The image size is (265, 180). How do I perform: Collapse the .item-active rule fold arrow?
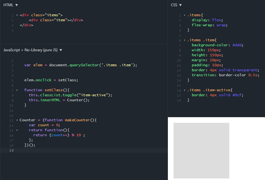click(x=184, y=90)
